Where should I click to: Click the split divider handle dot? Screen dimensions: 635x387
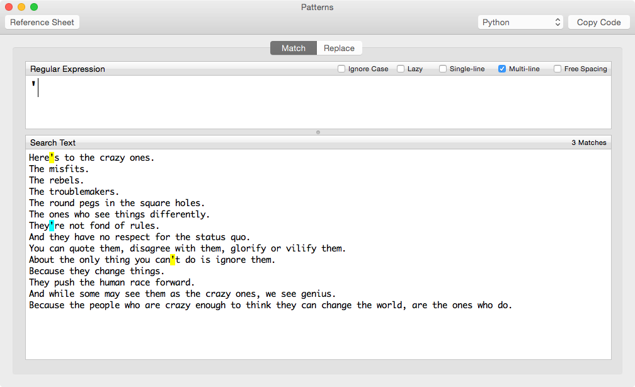click(x=318, y=132)
